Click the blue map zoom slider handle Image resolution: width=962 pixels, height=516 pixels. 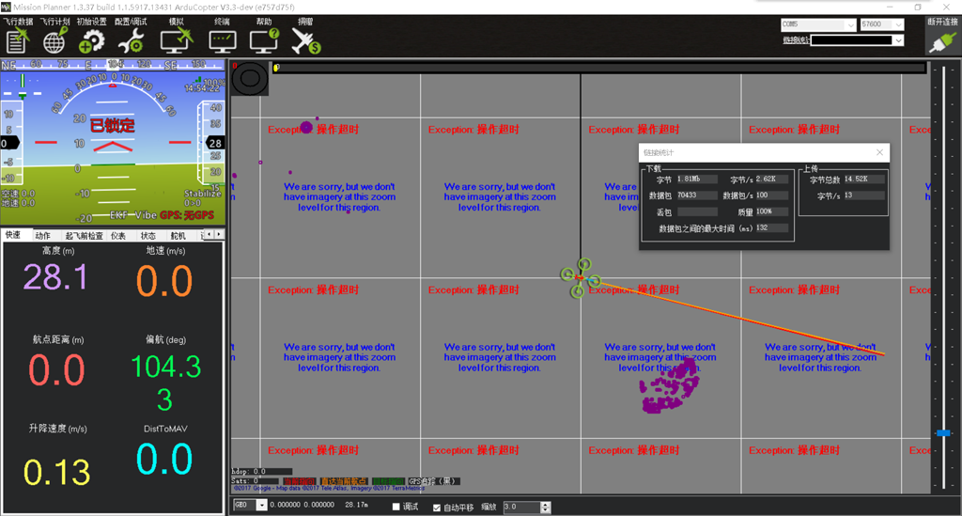point(942,432)
